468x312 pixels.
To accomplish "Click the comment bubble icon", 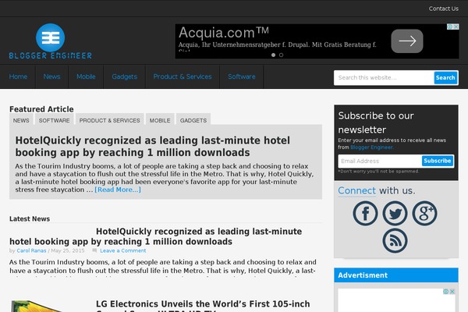I will click(94, 250).
